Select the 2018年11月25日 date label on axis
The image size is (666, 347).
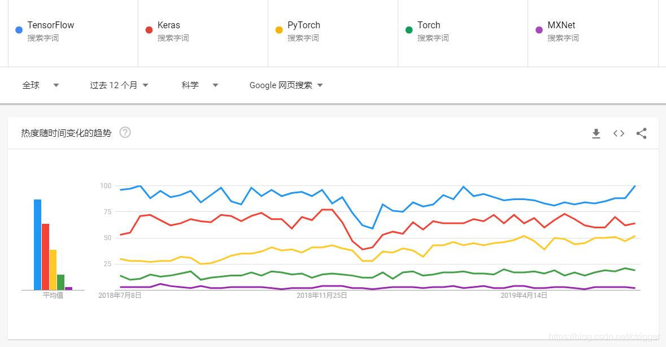coord(321,295)
